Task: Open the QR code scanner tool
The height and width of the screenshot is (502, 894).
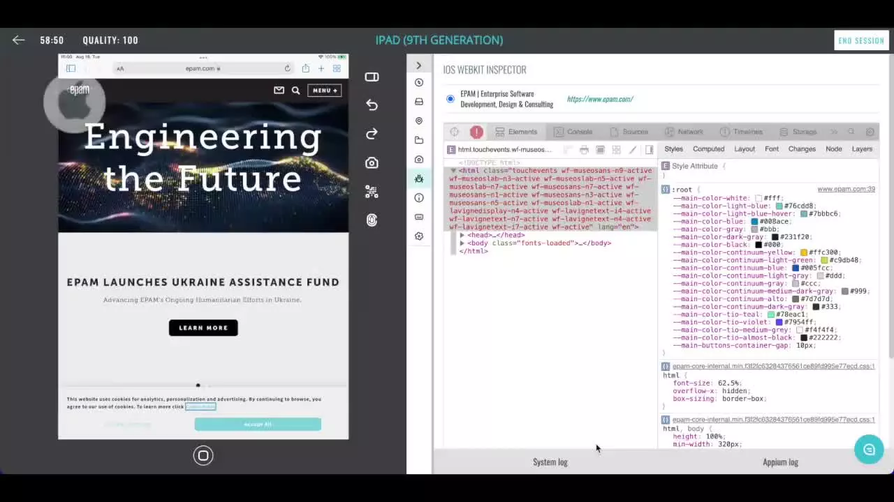Action: [x=372, y=192]
